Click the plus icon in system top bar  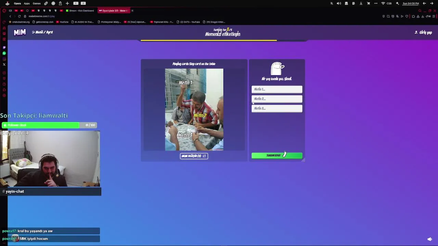pos(67,3)
